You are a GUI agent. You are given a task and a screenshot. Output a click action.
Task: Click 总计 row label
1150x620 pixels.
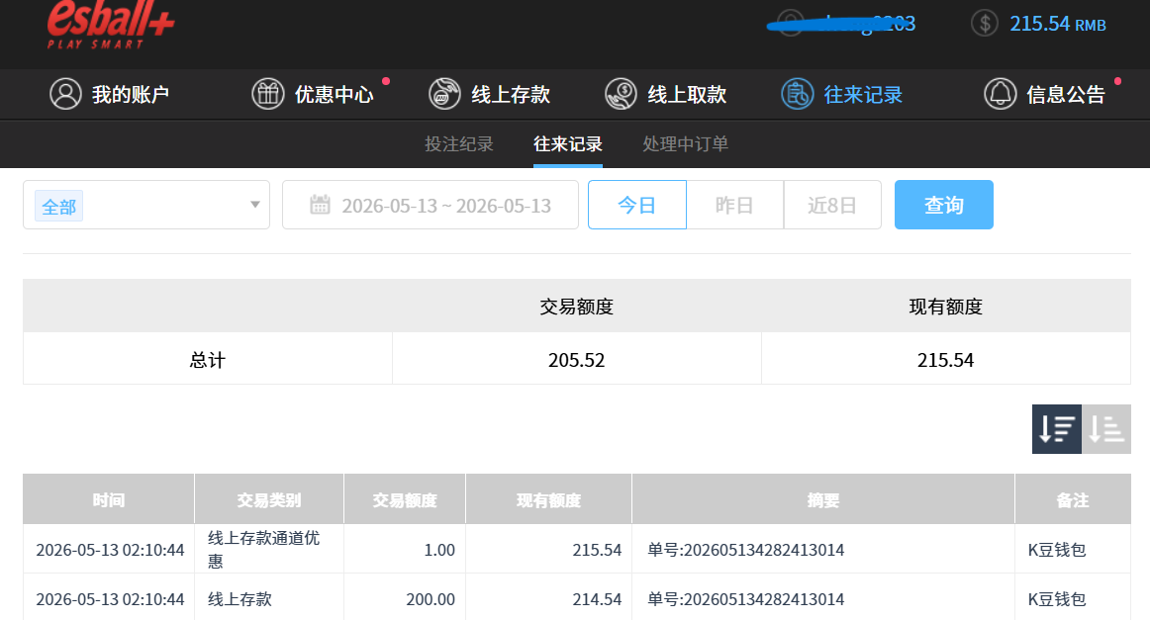click(208, 360)
